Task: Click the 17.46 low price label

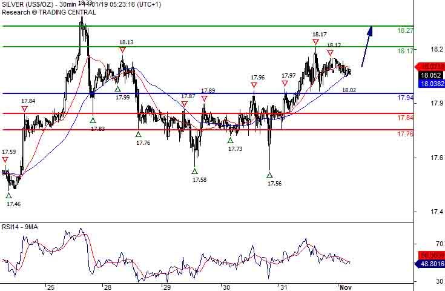Action: click(13, 204)
